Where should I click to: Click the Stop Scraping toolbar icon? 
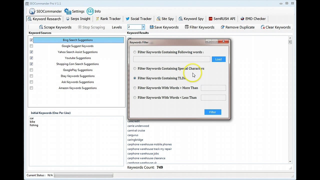80,27
